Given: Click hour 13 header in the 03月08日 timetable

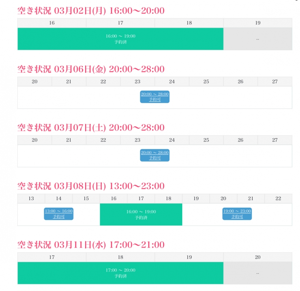Looking at the screenshot, I should point(31,198).
